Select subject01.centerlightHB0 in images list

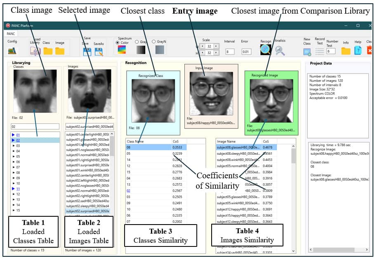pos(87,135)
